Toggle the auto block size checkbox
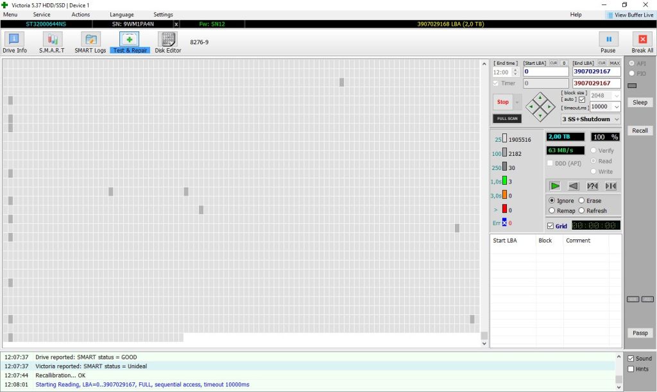The height and width of the screenshot is (392, 657). point(582,99)
